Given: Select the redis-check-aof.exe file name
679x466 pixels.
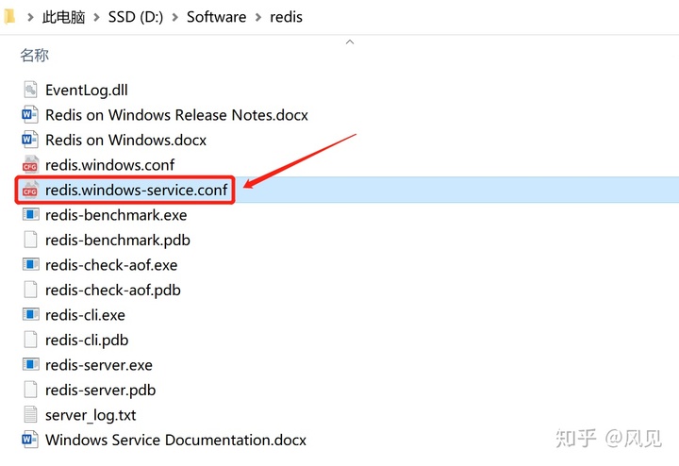Looking at the screenshot, I should point(111,265).
